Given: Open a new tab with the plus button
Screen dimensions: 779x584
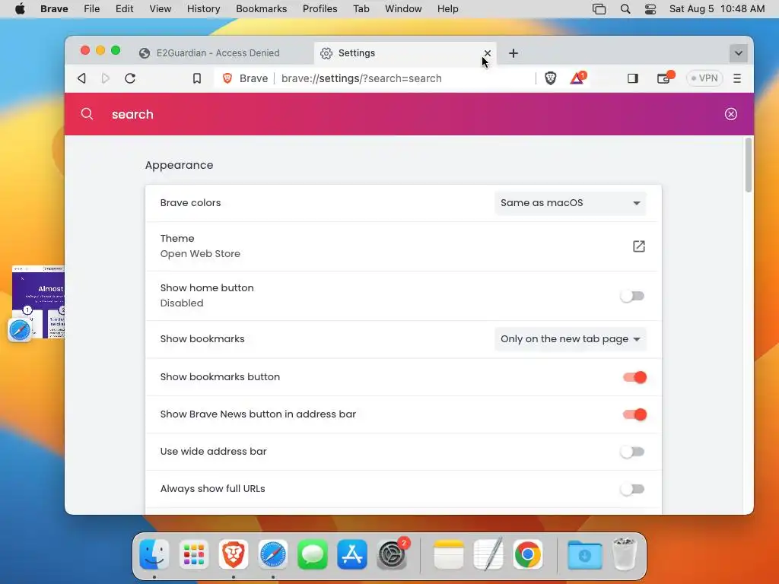Looking at the screenshot, I should coord(514,53).
